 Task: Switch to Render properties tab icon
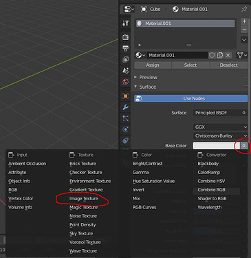coord(125,37)
